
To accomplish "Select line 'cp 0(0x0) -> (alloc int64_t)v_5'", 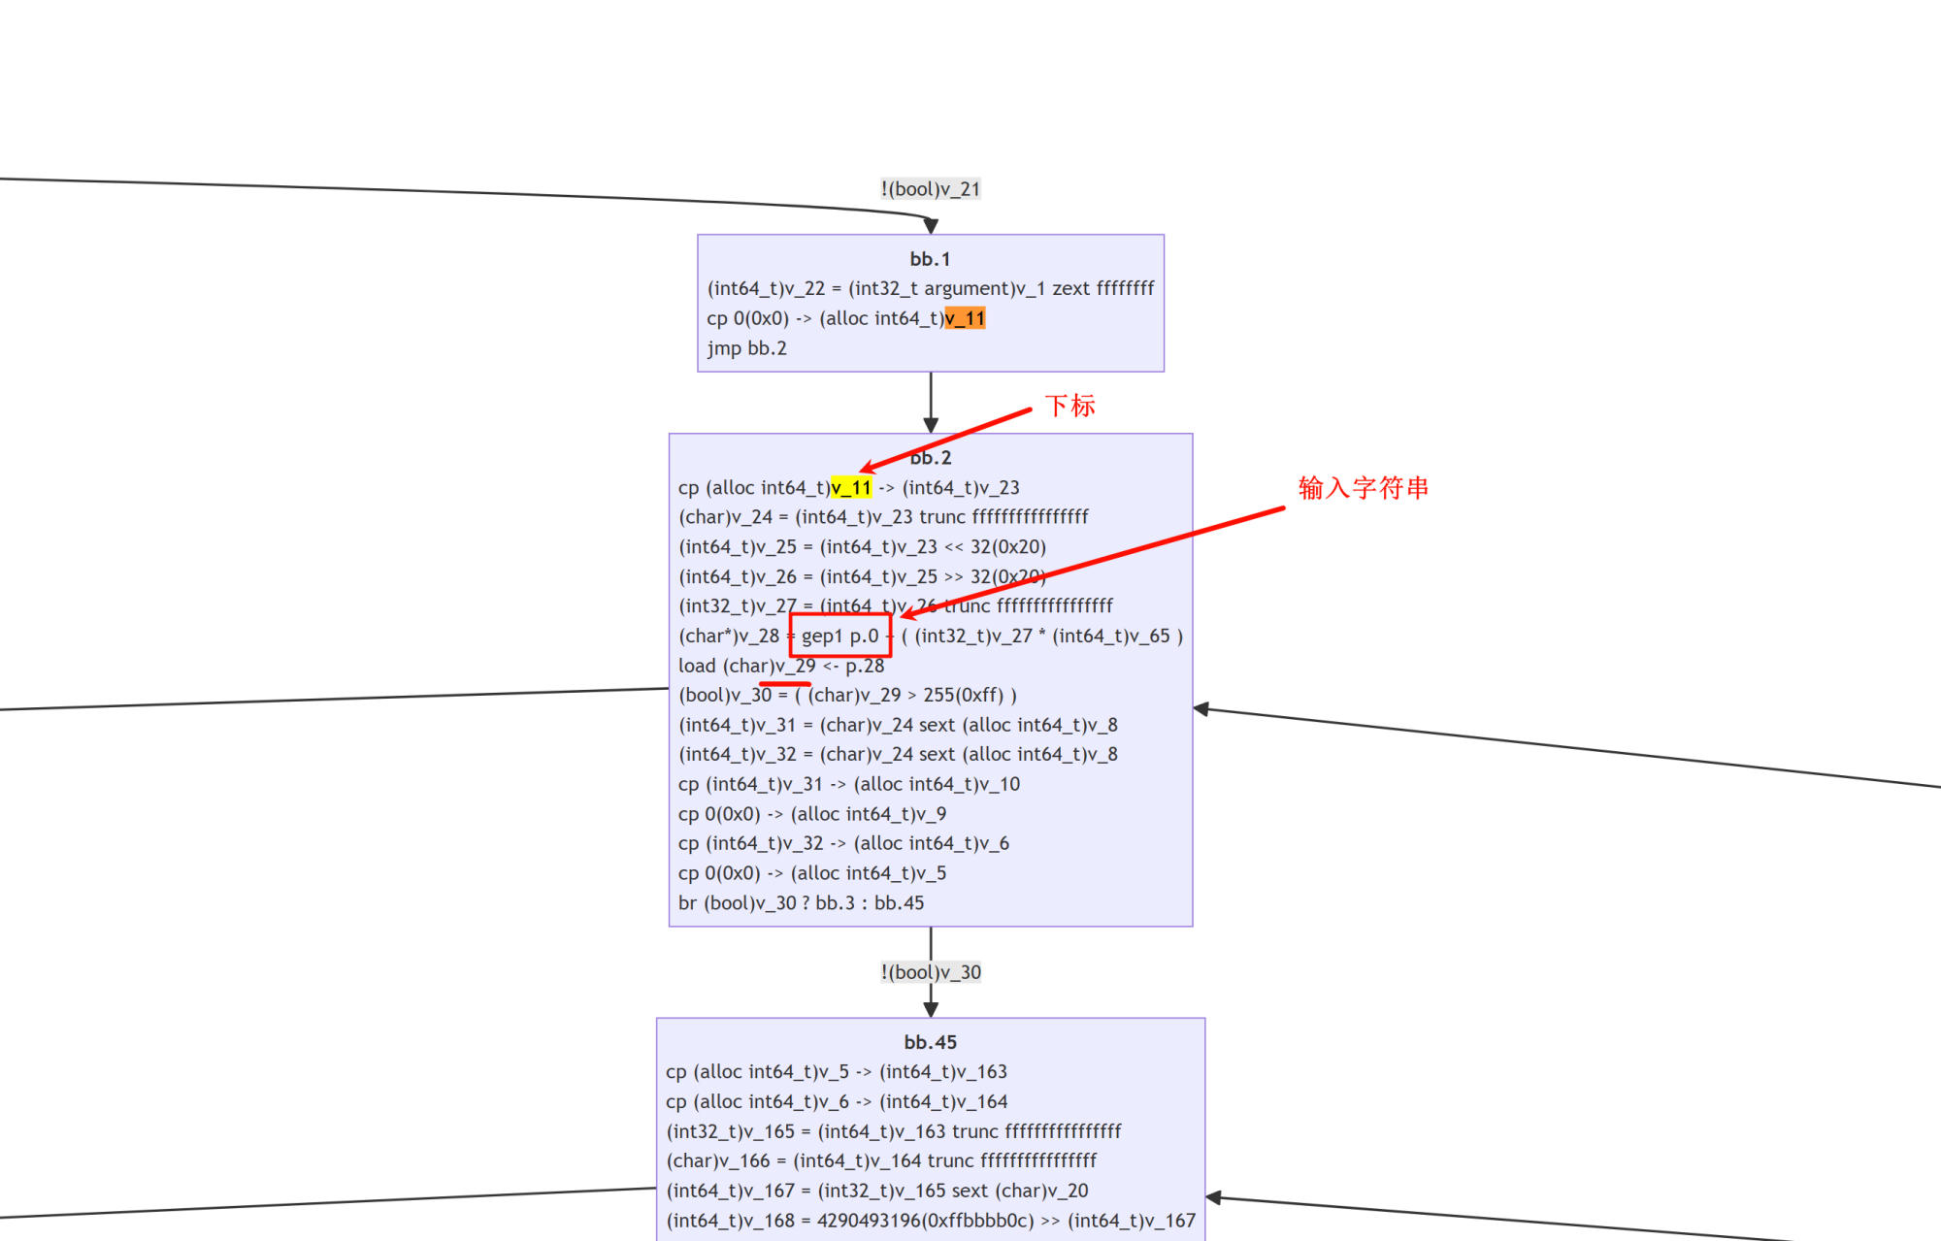I will (812, 873).
